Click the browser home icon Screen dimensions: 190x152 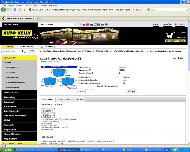[x=25, y=9]
